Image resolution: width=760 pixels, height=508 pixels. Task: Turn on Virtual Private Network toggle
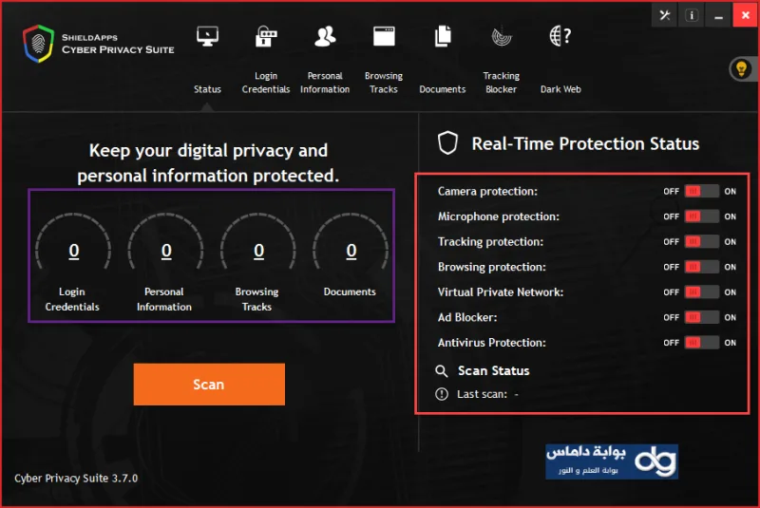pyautogui.click(x=701, y=292)
